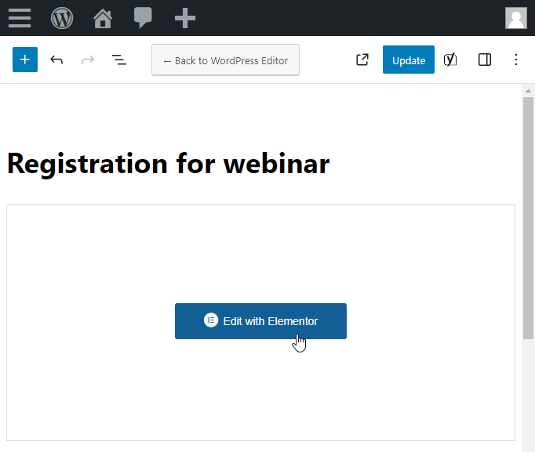Click Back to WordPress Editor
This screenshot has height=452, width=535.
tap(226, 60)
